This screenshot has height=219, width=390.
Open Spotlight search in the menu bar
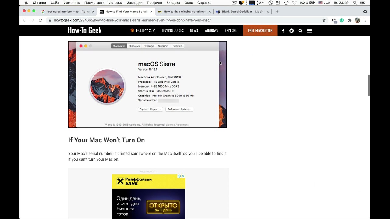click(355, 3)
